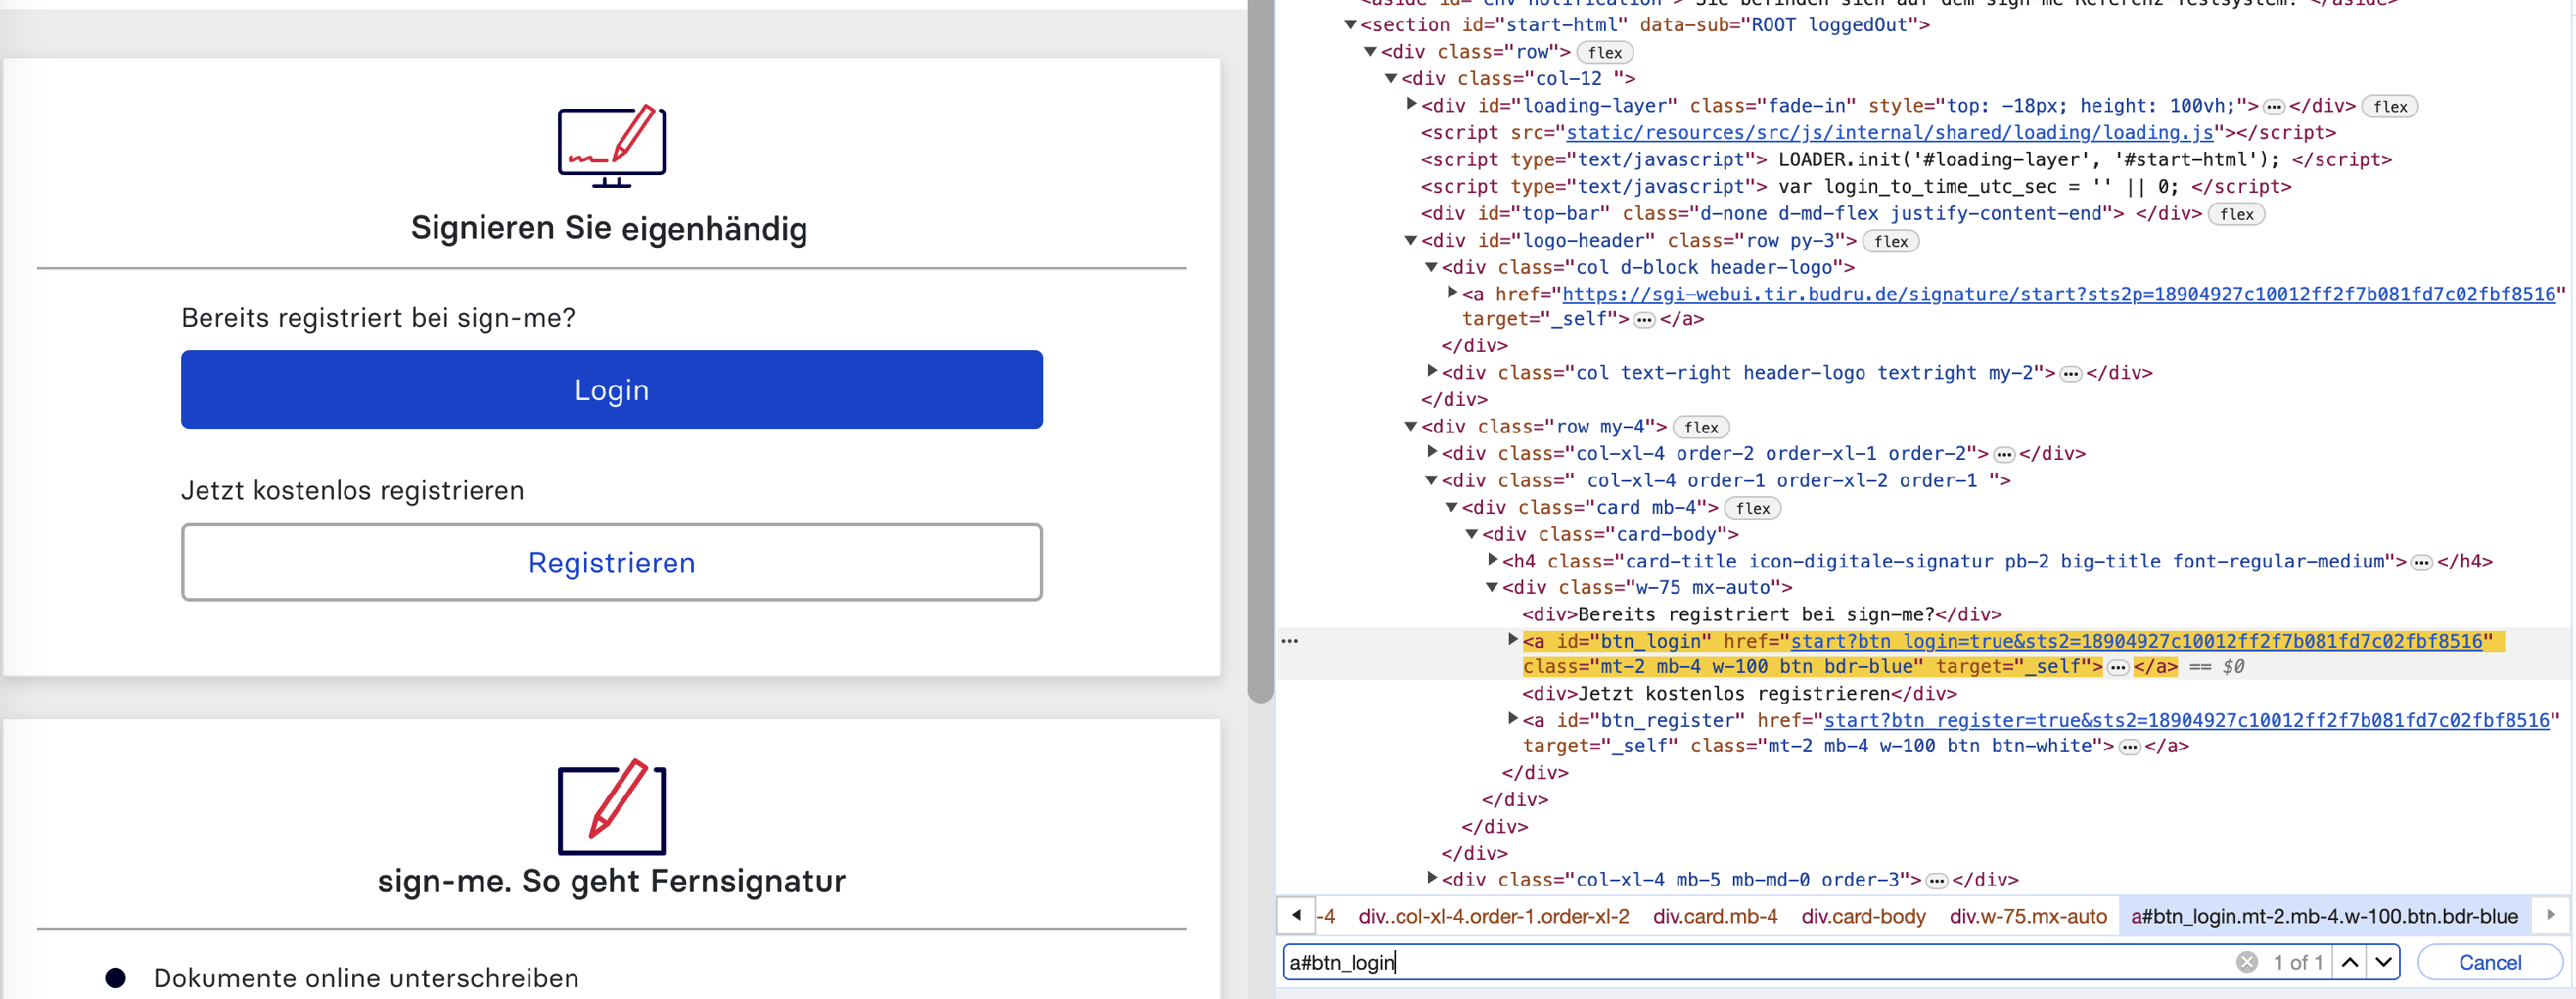Clear the search field with X icon
Screen dimensions: 2576x999
[2247, 962]
